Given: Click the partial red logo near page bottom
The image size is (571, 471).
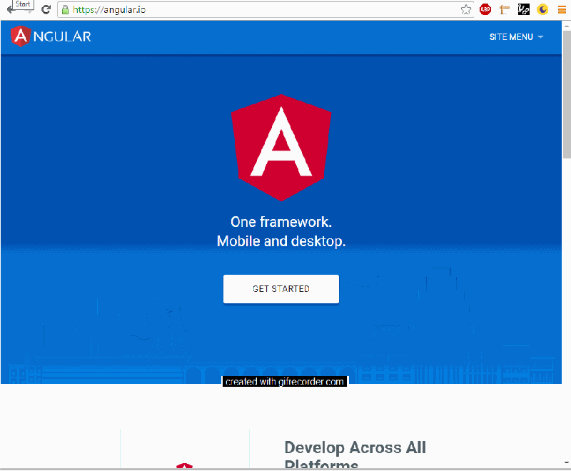Looking at the screenshot, I should (x=185, y=464).
